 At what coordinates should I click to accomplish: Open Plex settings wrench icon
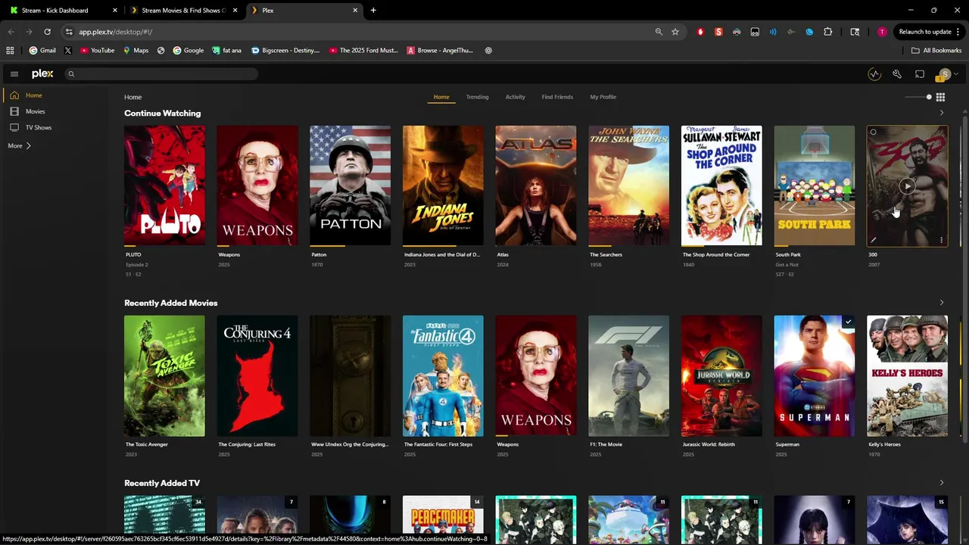coord(897,74)
